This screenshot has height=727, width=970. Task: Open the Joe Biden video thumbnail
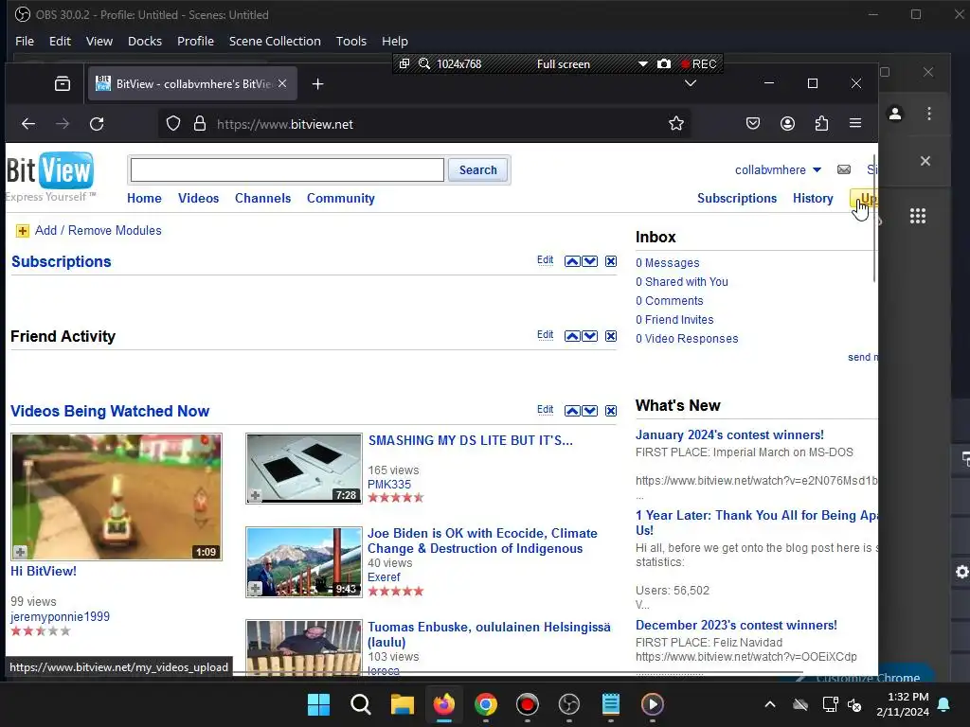[304, 562]
